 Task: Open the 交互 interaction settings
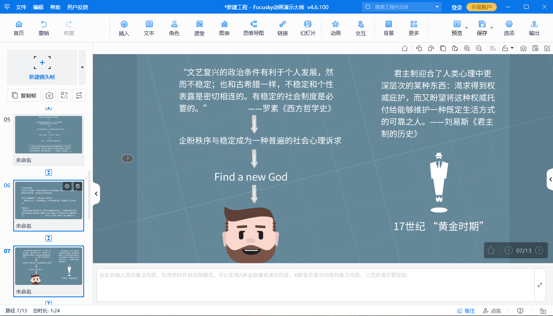pyautogui.click(x=361, y=28)
